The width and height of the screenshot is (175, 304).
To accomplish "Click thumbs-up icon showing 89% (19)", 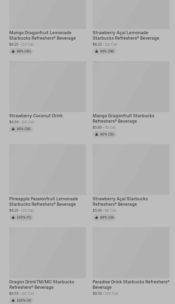I will point(96,217).
